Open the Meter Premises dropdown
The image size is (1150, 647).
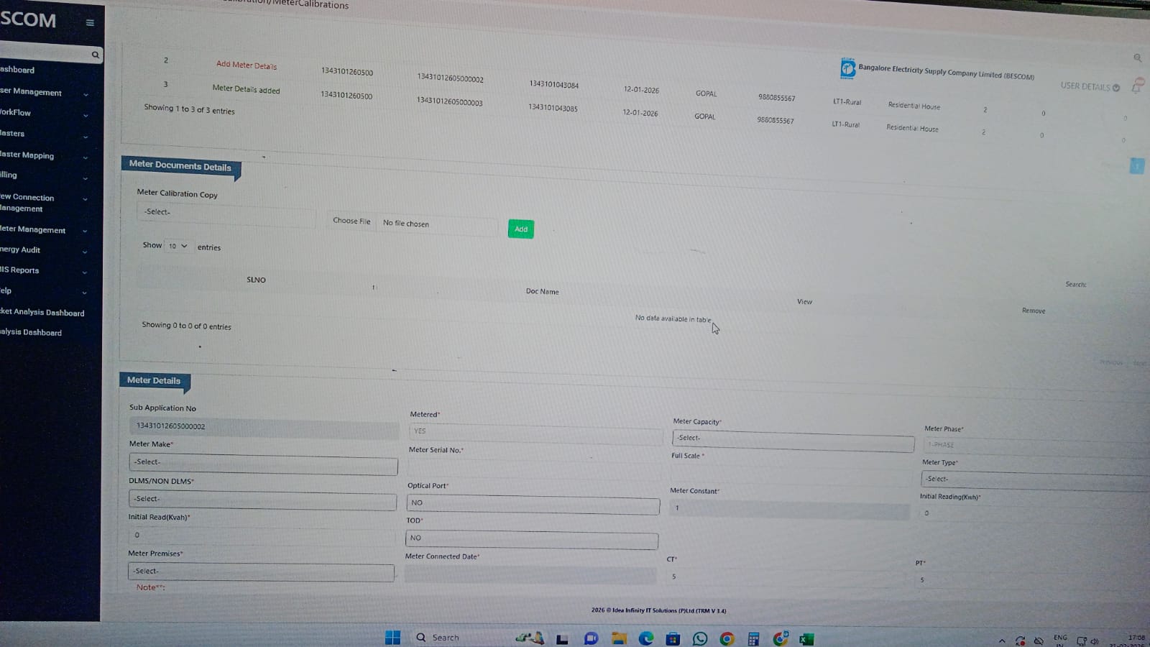pos(261,572)
